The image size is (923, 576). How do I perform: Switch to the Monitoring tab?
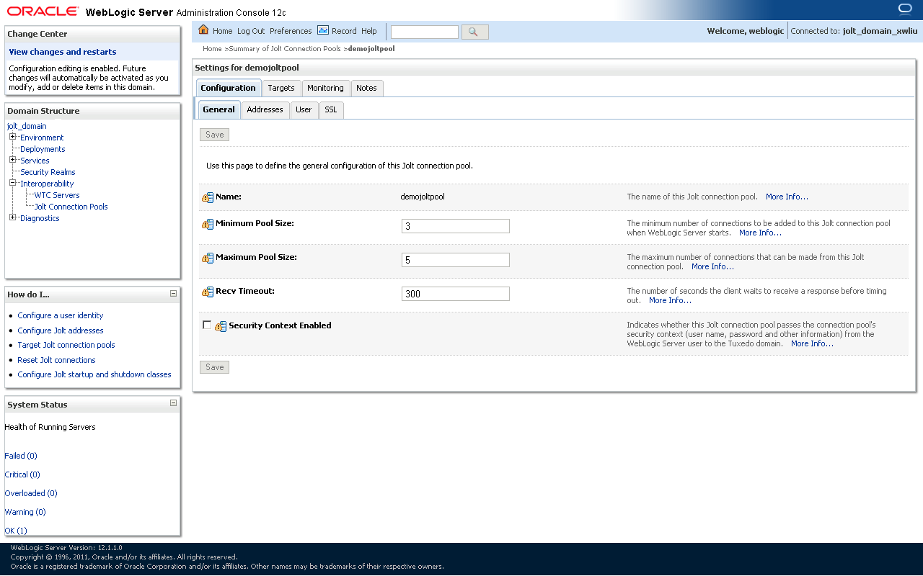[325, 88]
